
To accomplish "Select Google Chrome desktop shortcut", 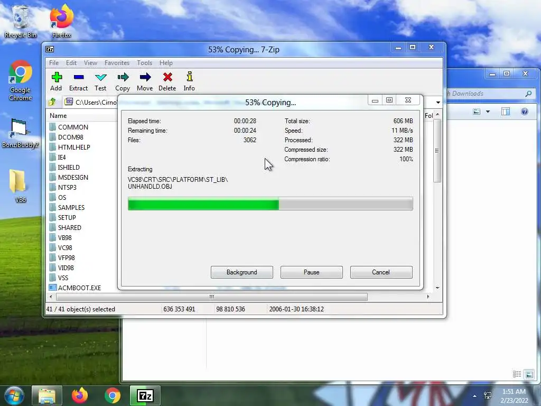I will 21,81.
